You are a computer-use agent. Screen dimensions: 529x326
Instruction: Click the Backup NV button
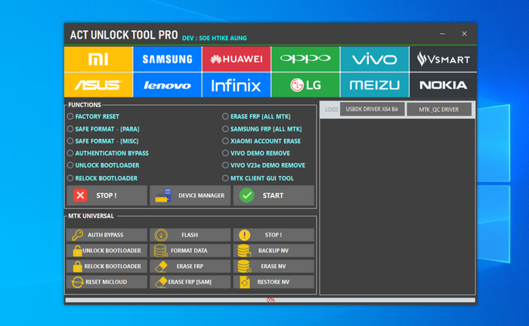(x=274, y=251)
